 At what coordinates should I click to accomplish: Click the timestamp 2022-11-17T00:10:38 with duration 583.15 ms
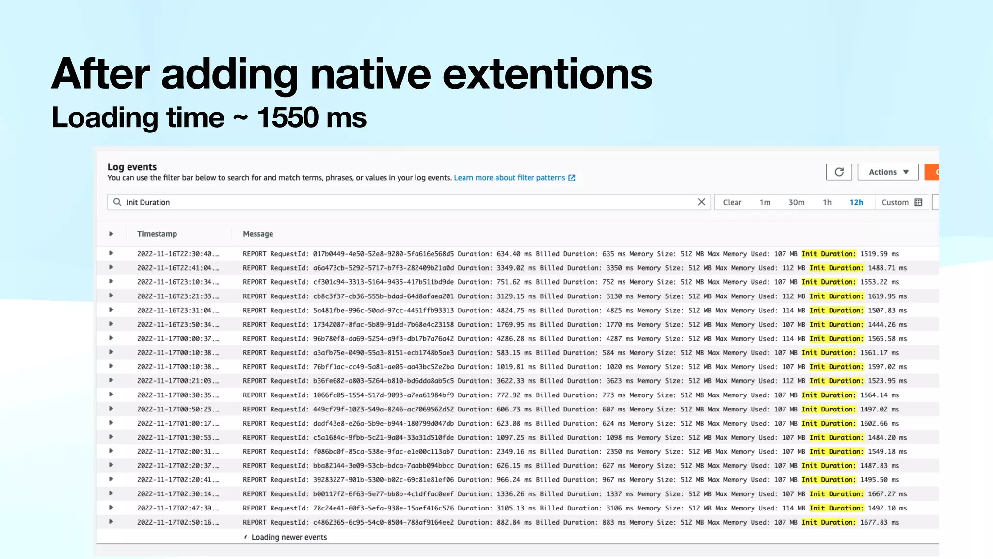(178, 353)
